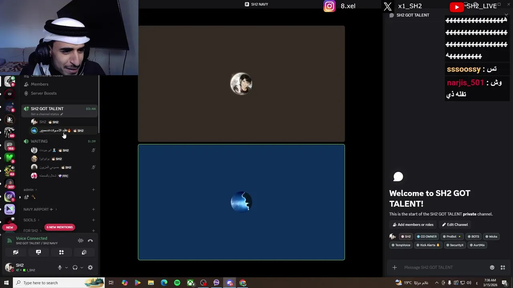Image resolution: width=513 pixels, height=288 pixels.
Task: Click the NEW servers indicator badge
Action: coord(10,227)
